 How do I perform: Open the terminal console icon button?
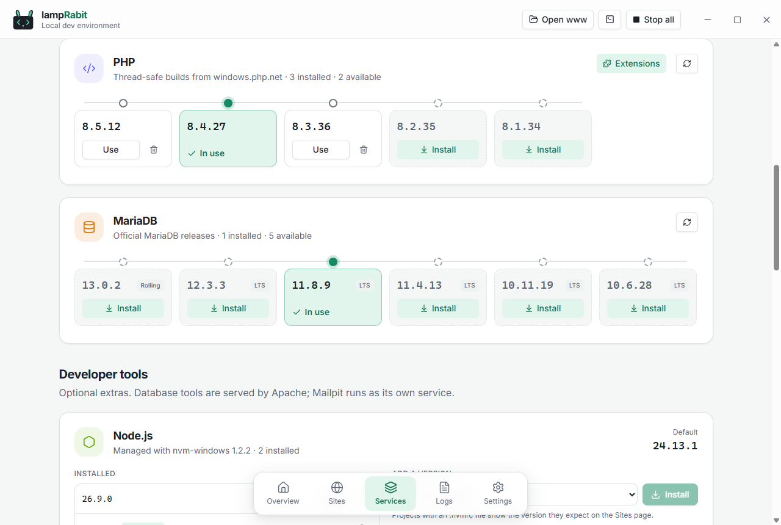pos(610,20)
